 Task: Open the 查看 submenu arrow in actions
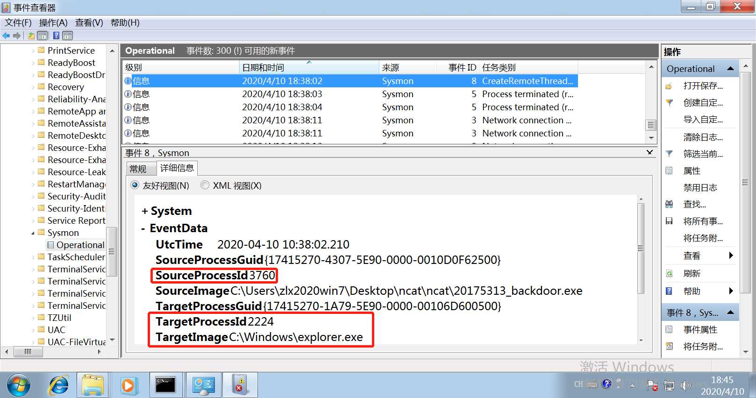(731, 256)
